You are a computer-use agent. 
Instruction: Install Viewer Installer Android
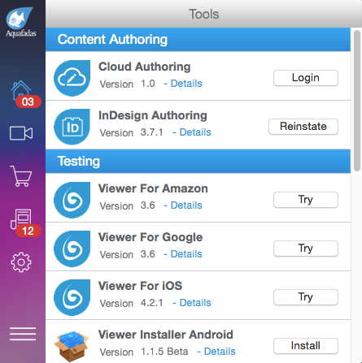(x=306, y=346)
